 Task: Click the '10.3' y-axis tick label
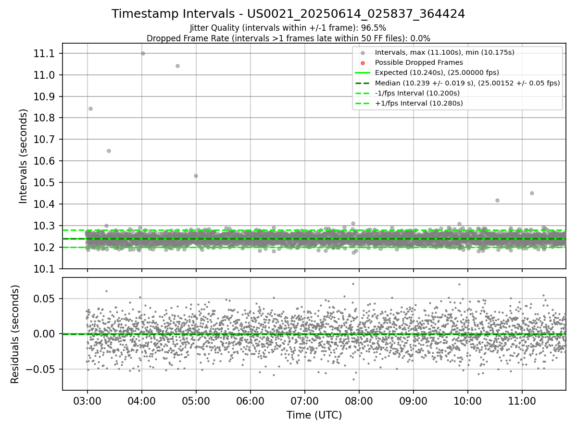point(43,226)
